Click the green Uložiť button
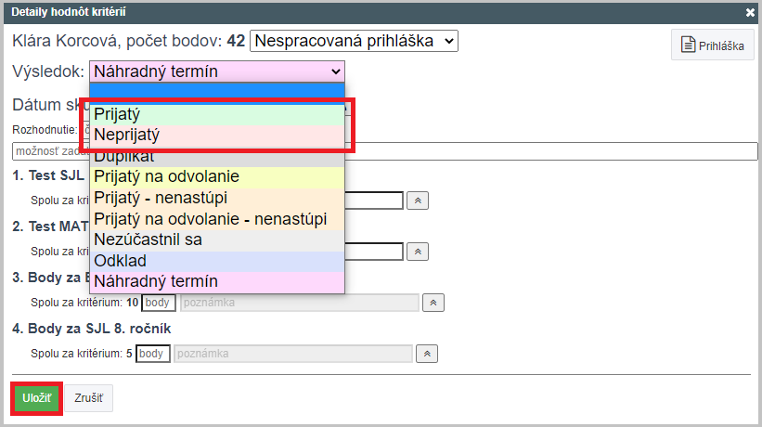The width and height of the screenshot is (762, 427). (x=36, y=398)
